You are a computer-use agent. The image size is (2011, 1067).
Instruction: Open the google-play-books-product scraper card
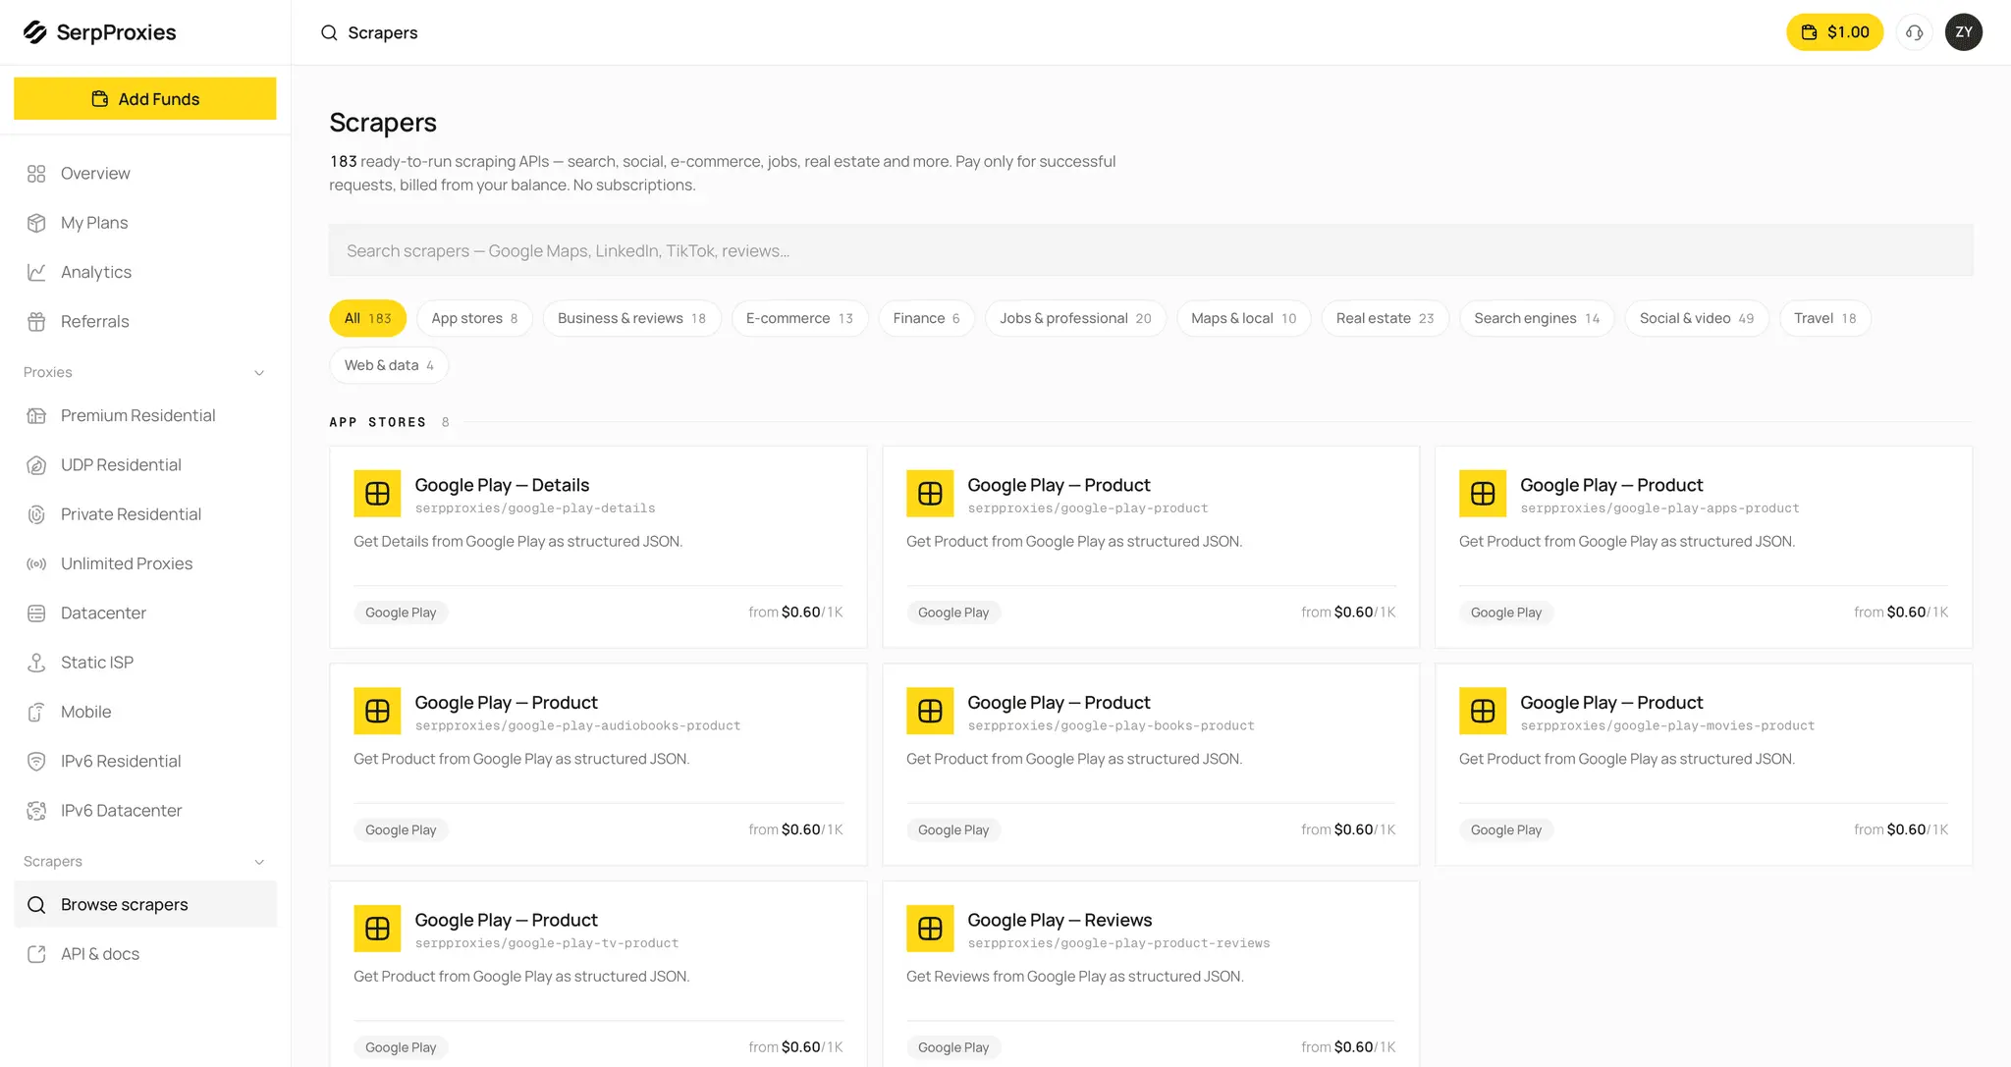coord(1151,765)
